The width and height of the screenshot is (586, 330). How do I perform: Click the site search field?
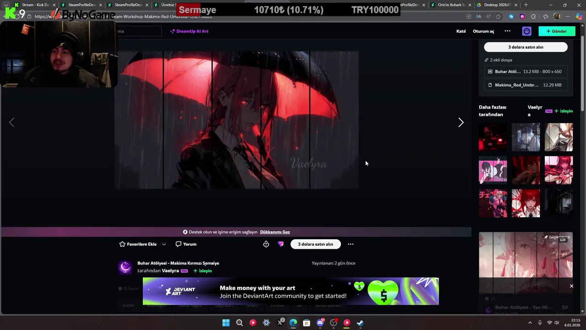click(139, 31)
